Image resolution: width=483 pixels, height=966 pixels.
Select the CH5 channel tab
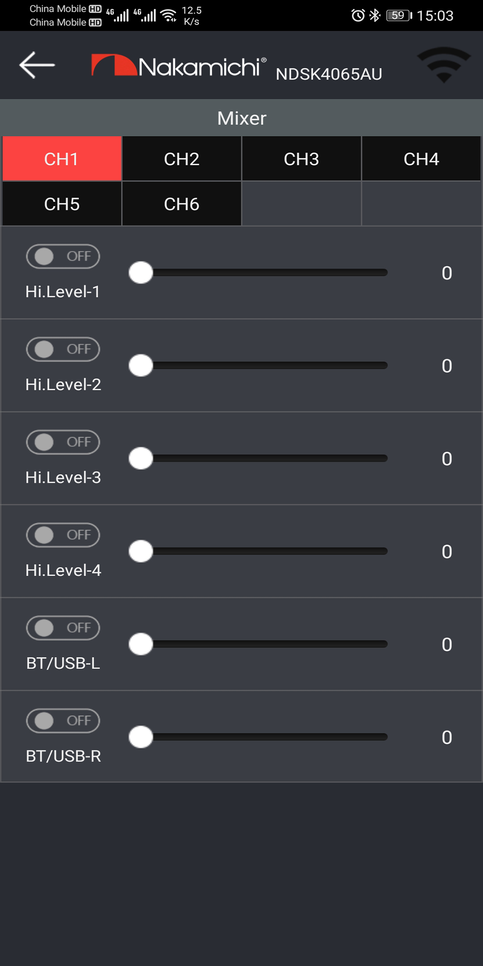click(x=62, y=204)
